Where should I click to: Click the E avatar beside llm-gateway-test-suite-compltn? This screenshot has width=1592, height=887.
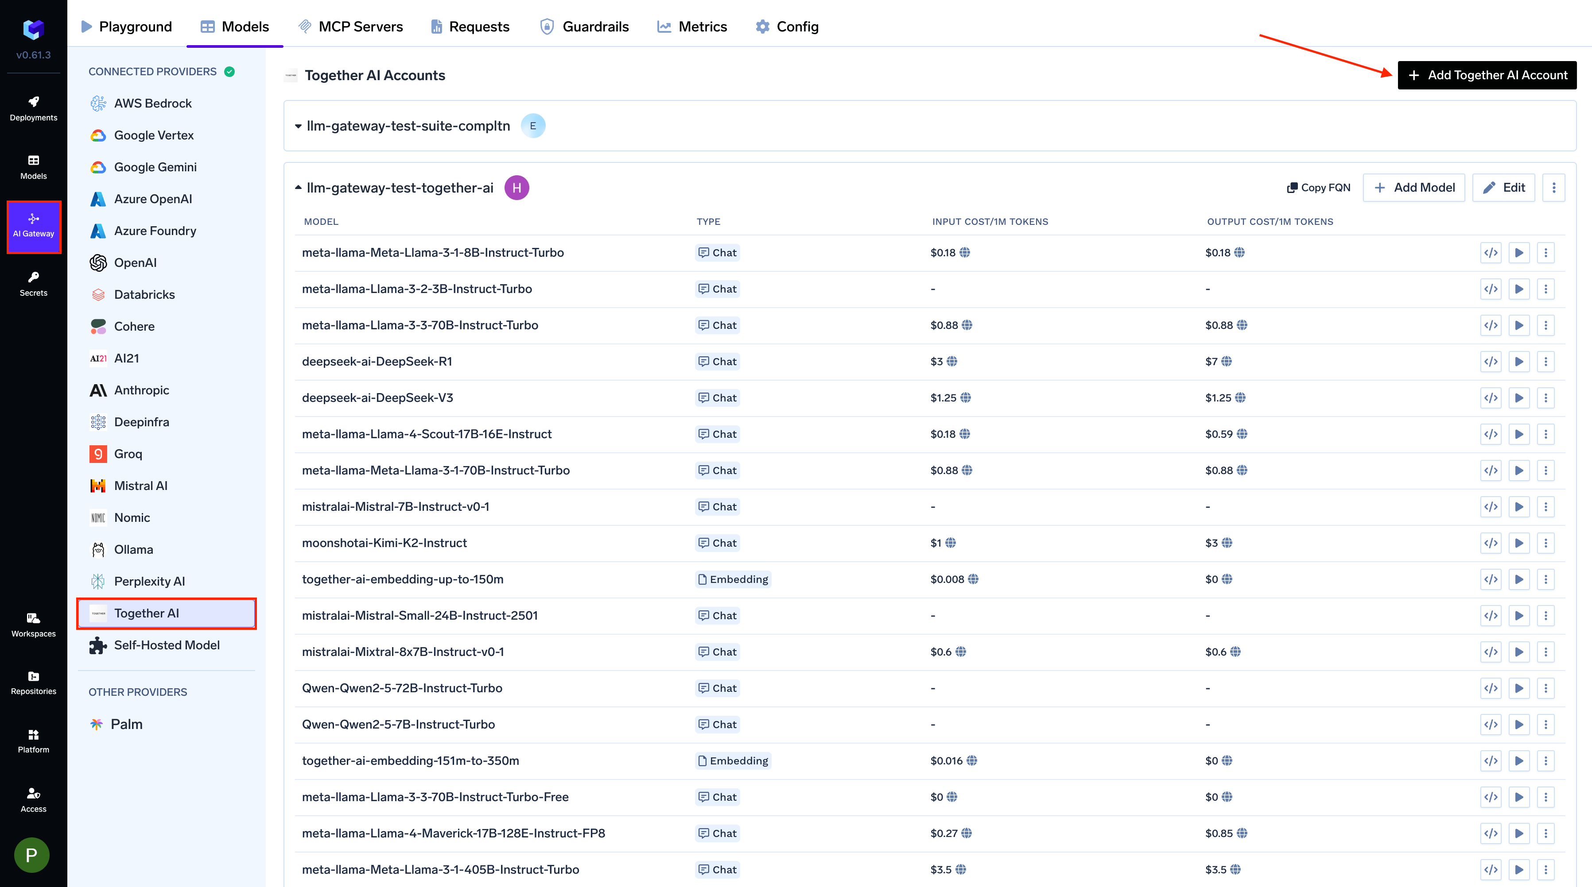coord(533,126)
